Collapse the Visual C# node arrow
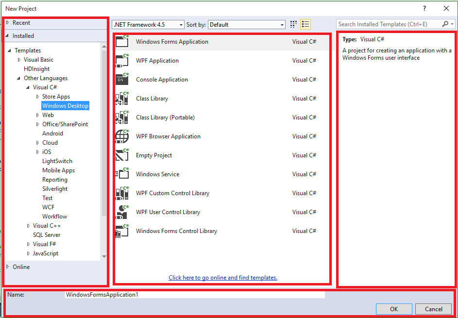The image size is (458, 318). coord(28,87)
